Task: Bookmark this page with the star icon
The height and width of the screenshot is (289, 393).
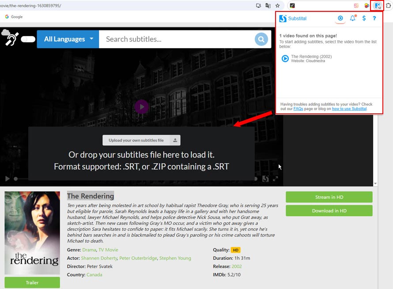Action: pyautogui.click(x=277, y=6)
